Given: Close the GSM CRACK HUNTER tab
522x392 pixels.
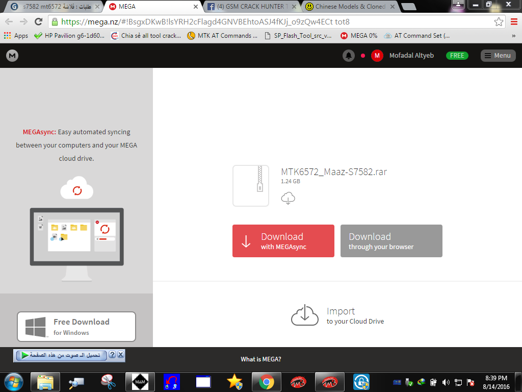Looking at the screenshot, I should click(x=294, y=7).
